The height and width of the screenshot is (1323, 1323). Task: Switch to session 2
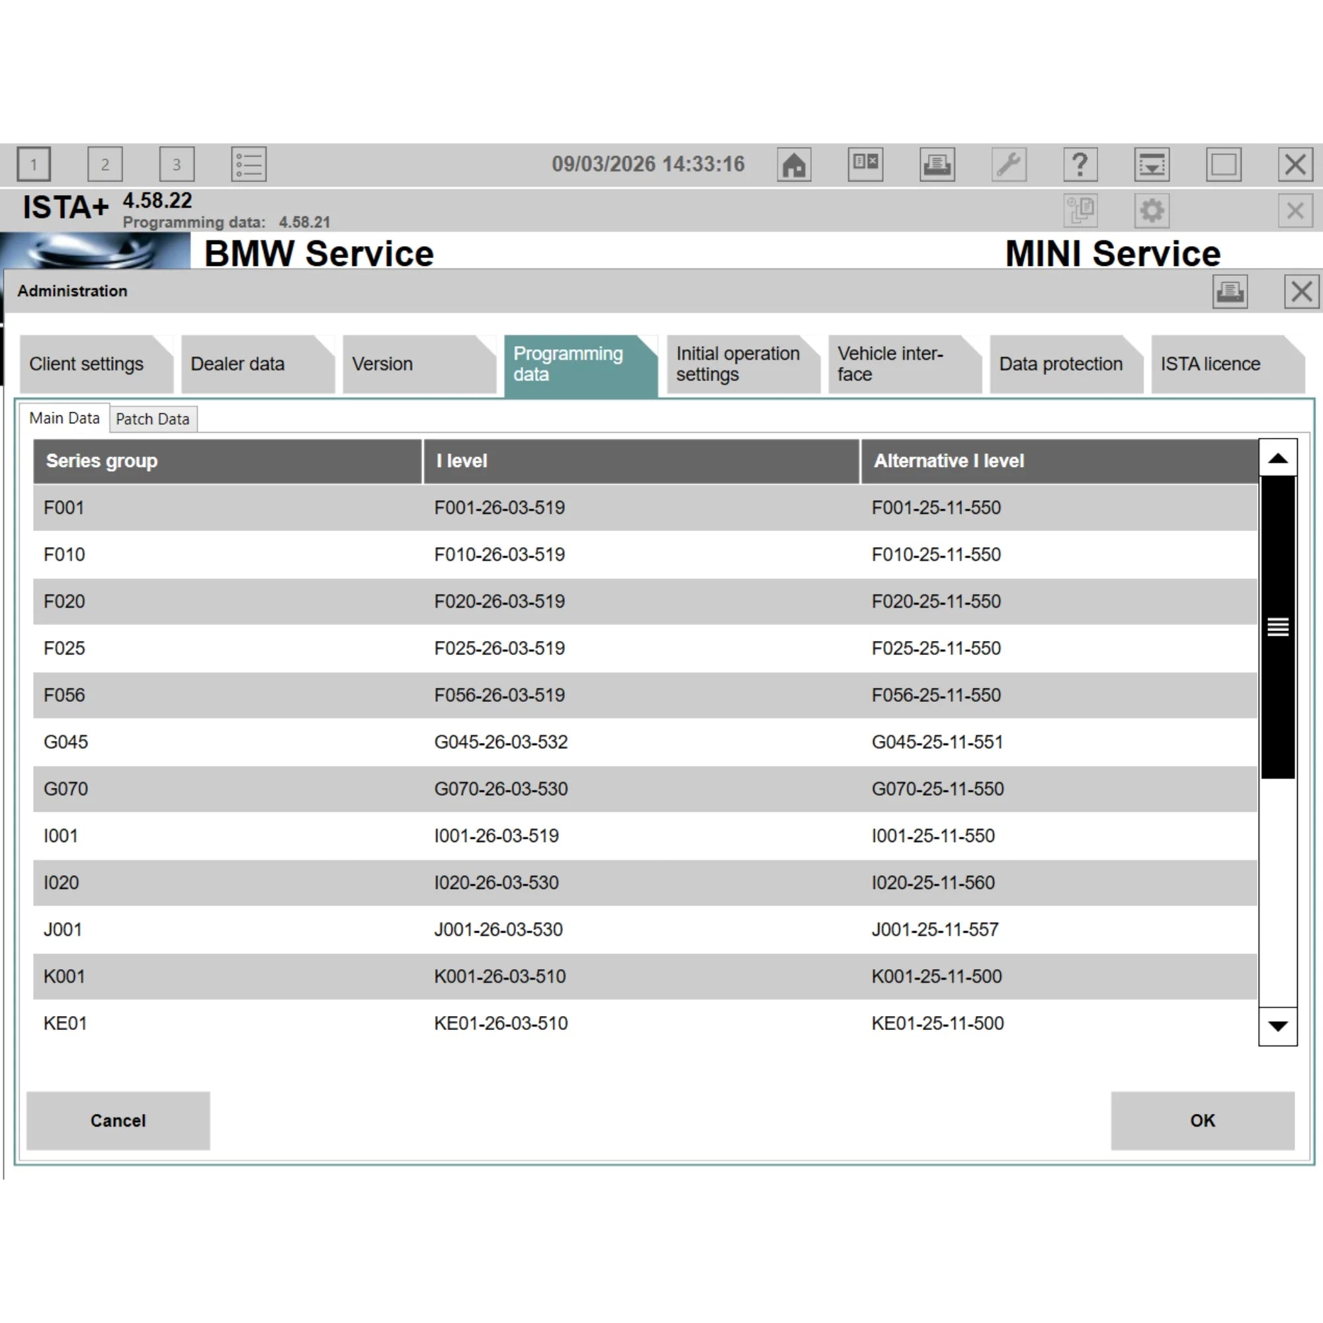(105, 164)
